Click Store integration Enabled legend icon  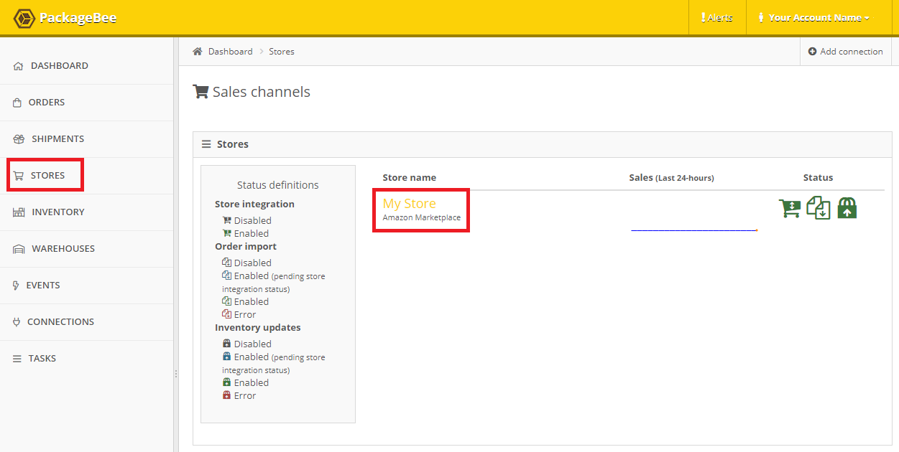point(227,233)
